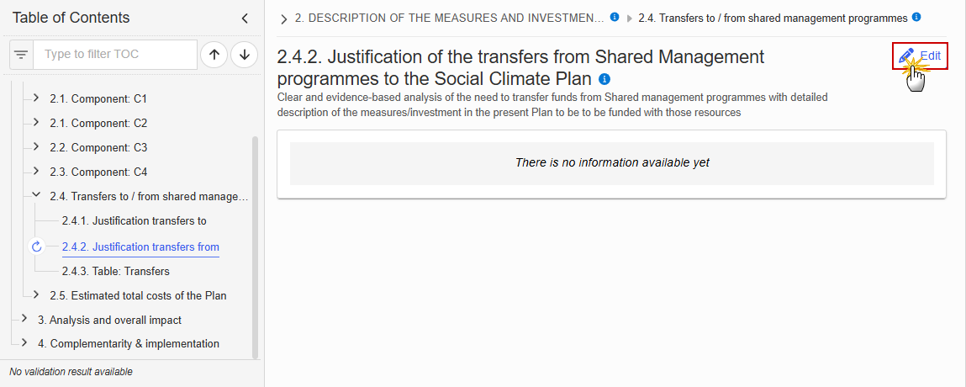Select 2.4.3. Table: Transfers item
The image size is (966, 387).
pos(116,271)
